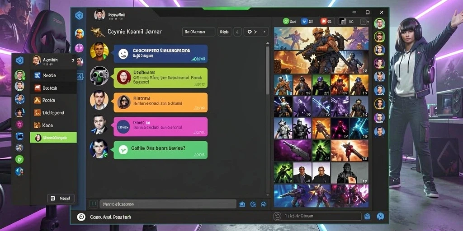Select the Nettla item in left panel

click(53, 75)
